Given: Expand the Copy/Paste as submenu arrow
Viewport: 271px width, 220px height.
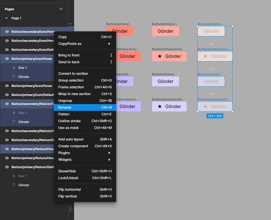Looking at the screenshot, I should click(109, 44).
